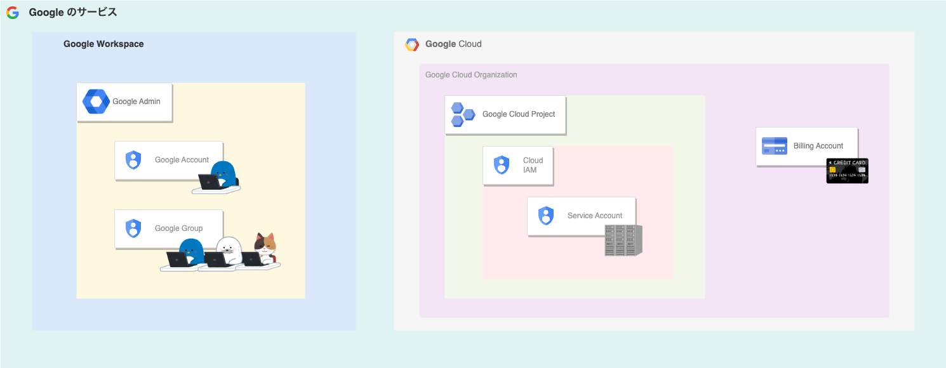Click the "Google Cloud" heading text
This screenshot has height=368, width=946.
click(453, 44)
